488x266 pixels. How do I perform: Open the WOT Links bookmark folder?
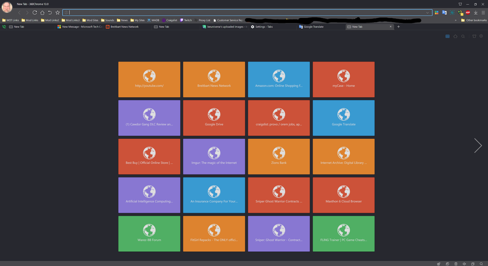point(11,20)
